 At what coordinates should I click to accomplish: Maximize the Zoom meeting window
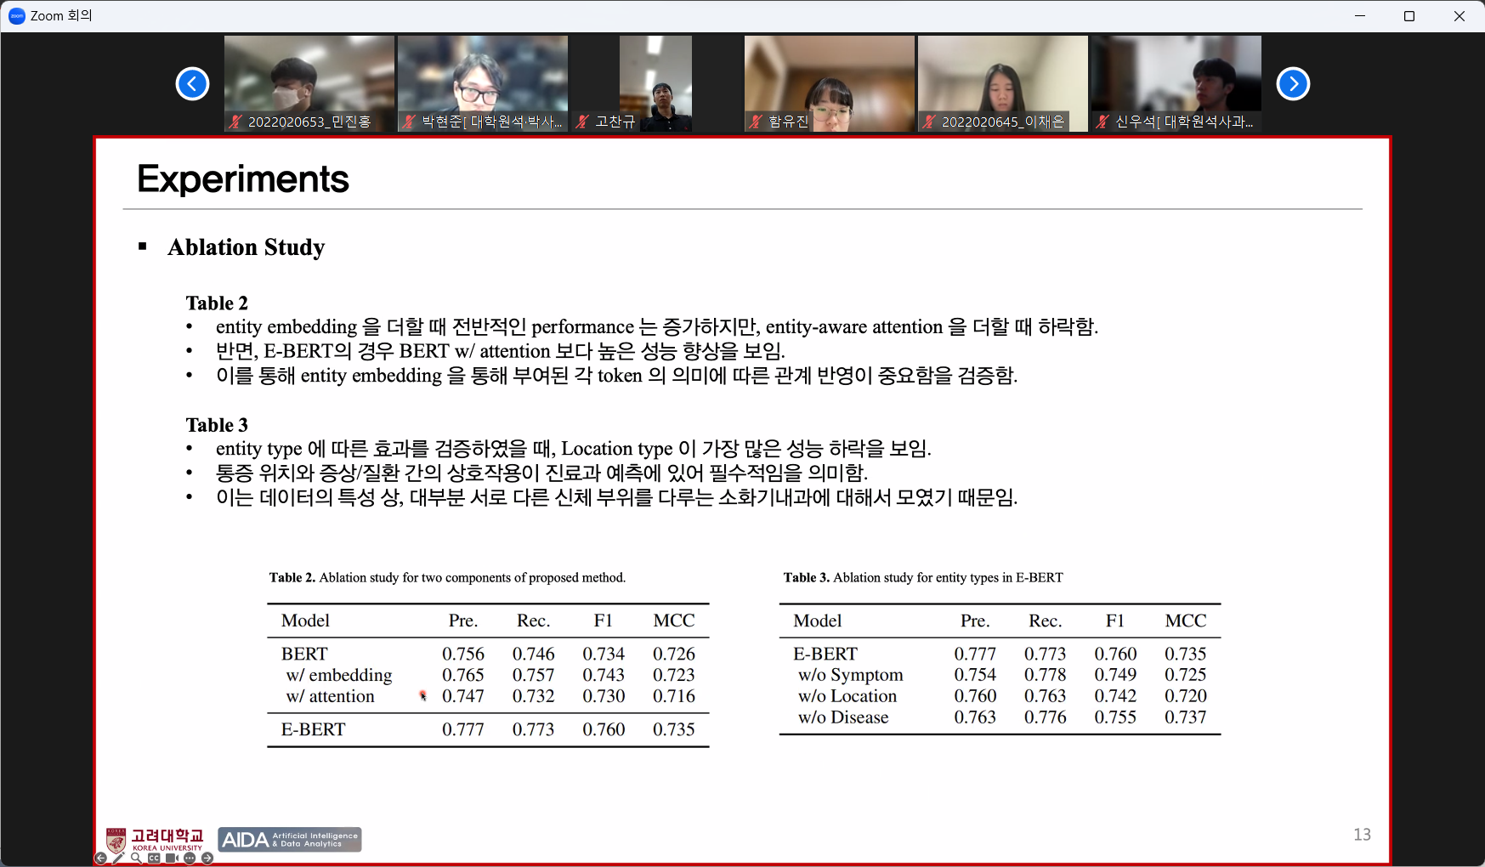[x=1409, y=16]
